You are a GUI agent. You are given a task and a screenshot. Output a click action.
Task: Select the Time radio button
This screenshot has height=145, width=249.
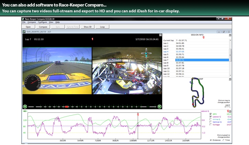pyautogui.click(x=223, y=140)
